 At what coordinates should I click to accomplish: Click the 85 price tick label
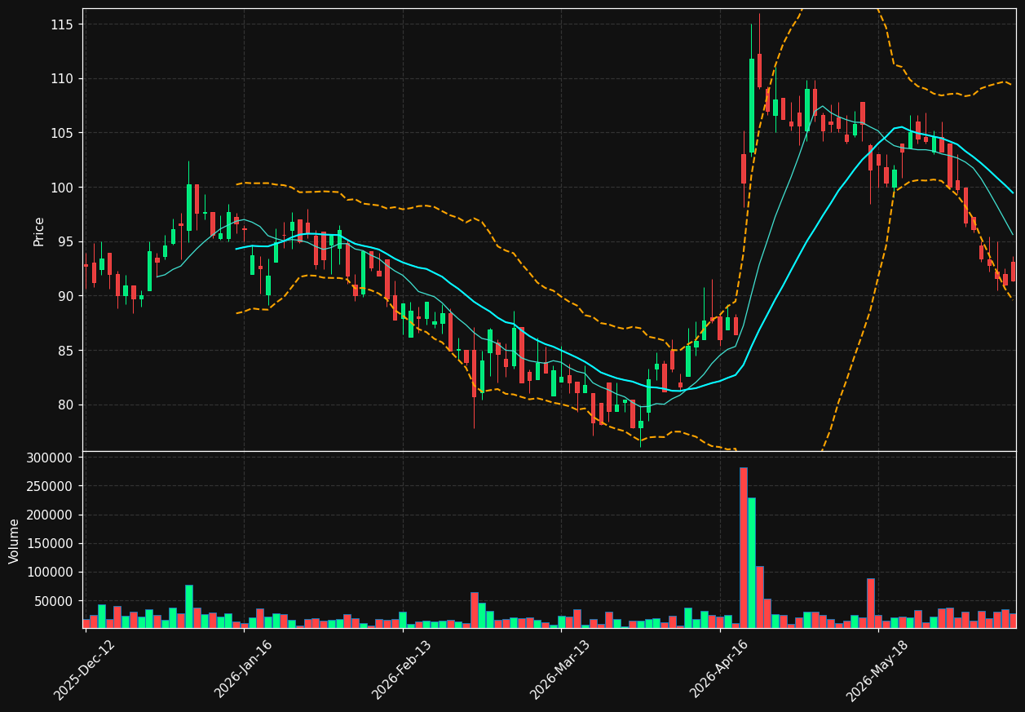coord(65,351)
